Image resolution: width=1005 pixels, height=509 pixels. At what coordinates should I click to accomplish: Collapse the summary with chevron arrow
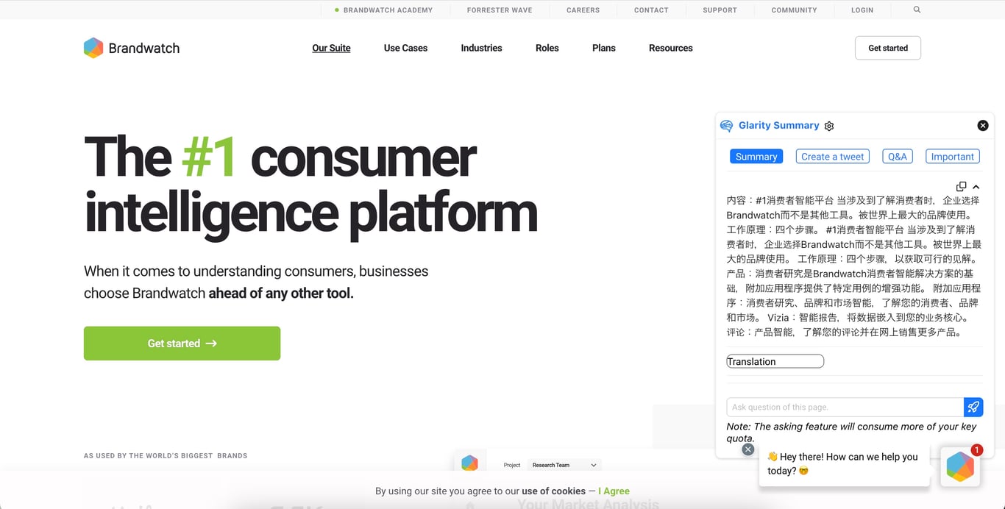[x=976, y=187]
